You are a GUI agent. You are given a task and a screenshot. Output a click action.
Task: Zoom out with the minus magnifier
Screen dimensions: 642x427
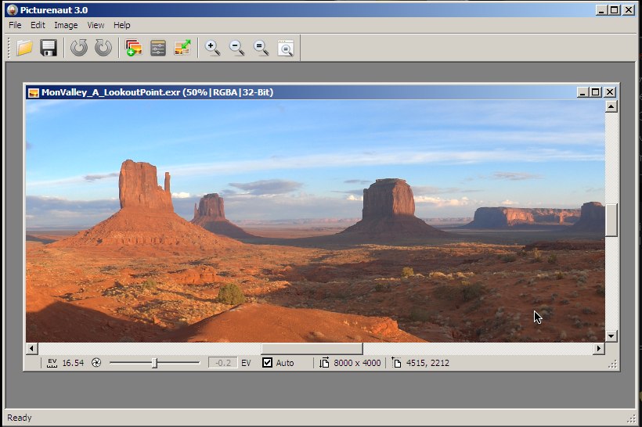click(x=236, y=48)
